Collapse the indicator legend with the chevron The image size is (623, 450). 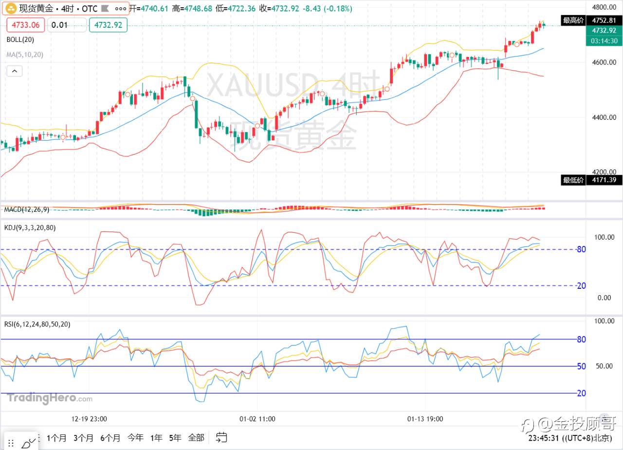click(x=15, y=71)
